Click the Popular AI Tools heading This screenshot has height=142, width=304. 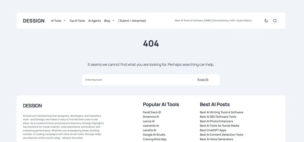point(161,104)
